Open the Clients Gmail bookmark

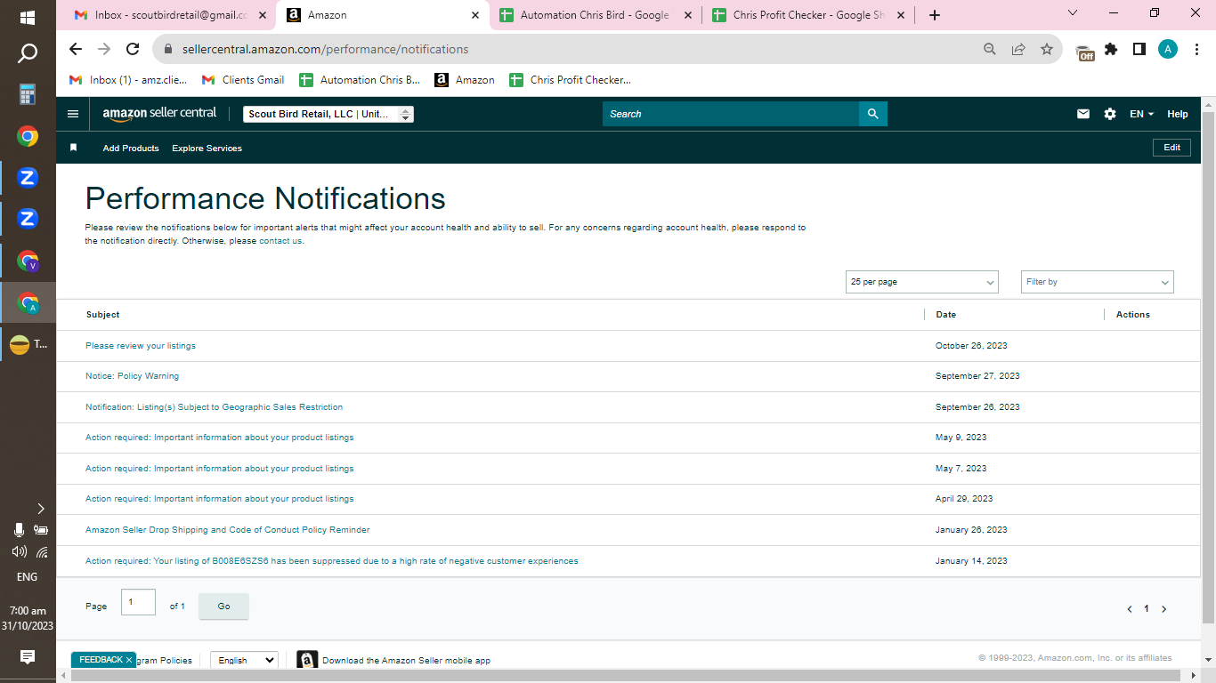[243, 80]
